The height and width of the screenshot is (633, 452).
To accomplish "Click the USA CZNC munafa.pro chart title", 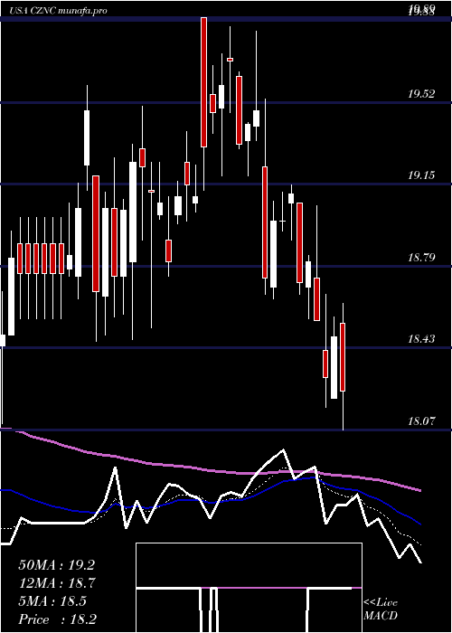I will (59, 11).
